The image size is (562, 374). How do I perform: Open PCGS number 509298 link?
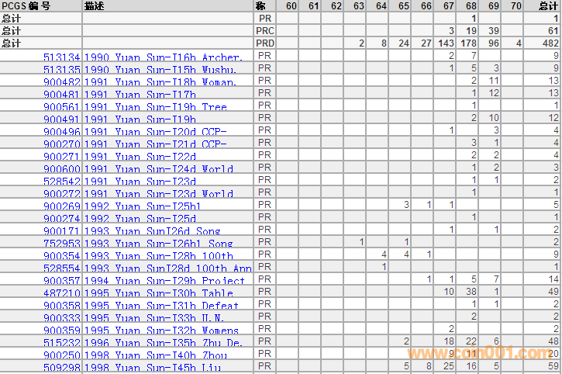[x=61, y=368]
